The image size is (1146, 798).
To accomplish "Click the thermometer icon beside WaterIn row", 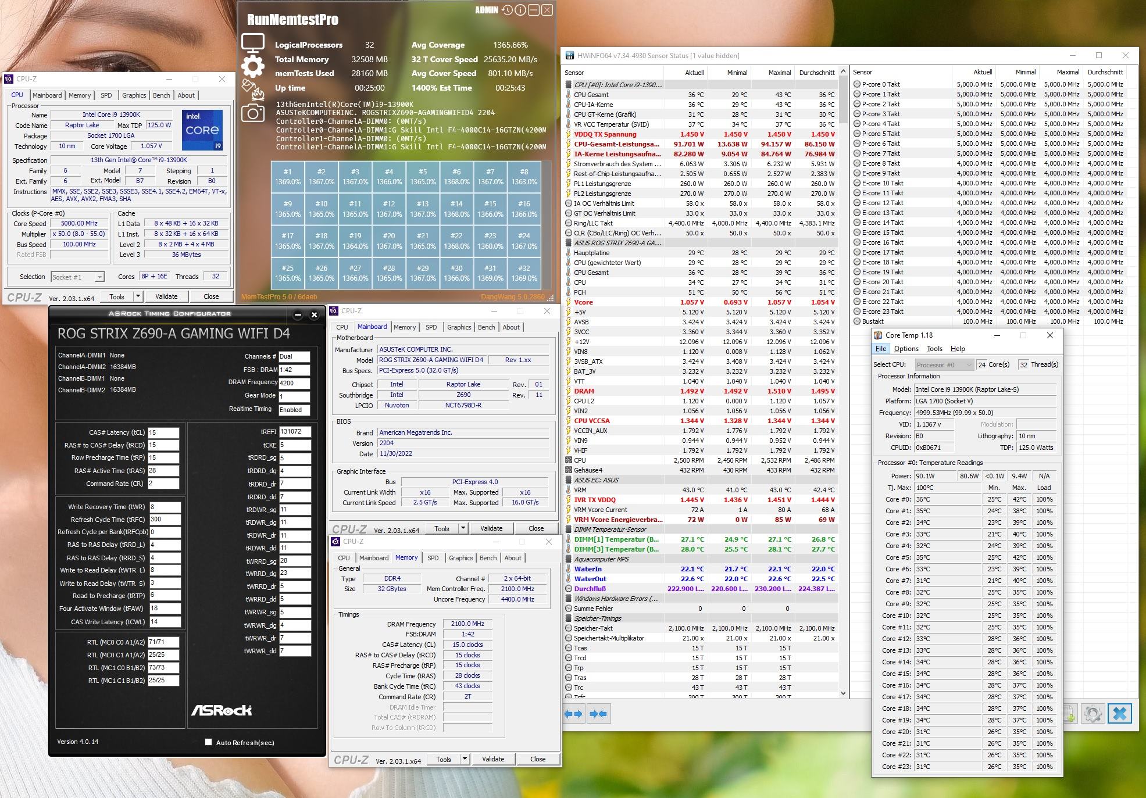I will 568,569.
